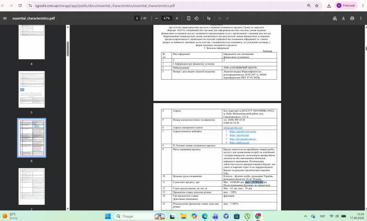Download the PDF from viewer toolbar

tap(344, 18)
